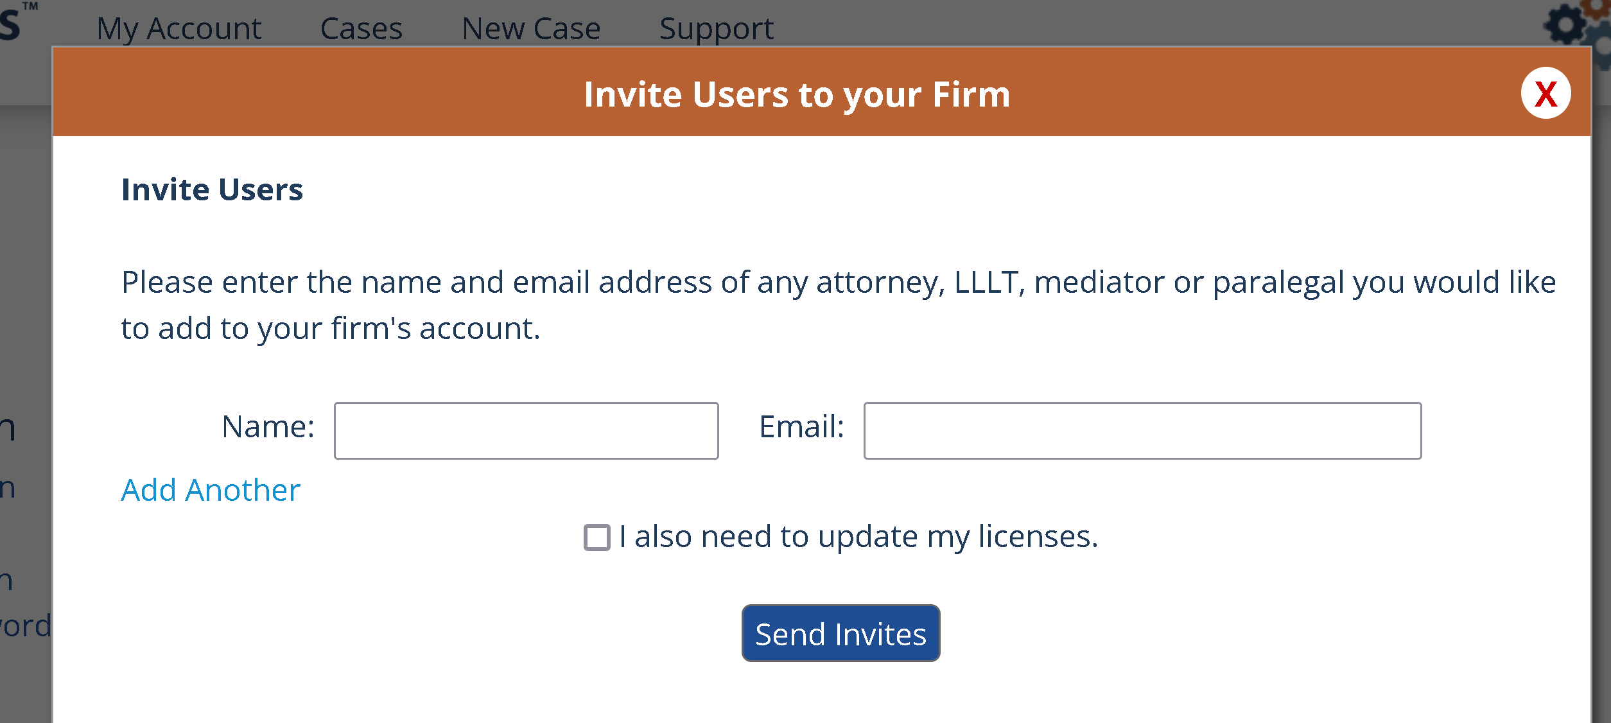The width and height of the screenshot is (1611, 723).
Task: Focus the Email input field
Action: tap(1142, 430)
